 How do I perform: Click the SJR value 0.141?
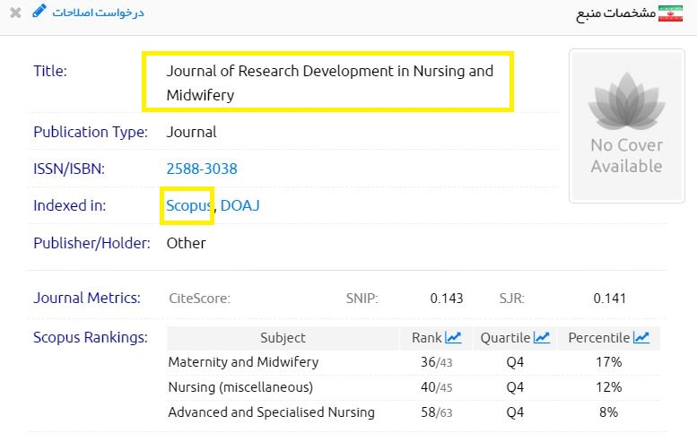tap(610, 299)
